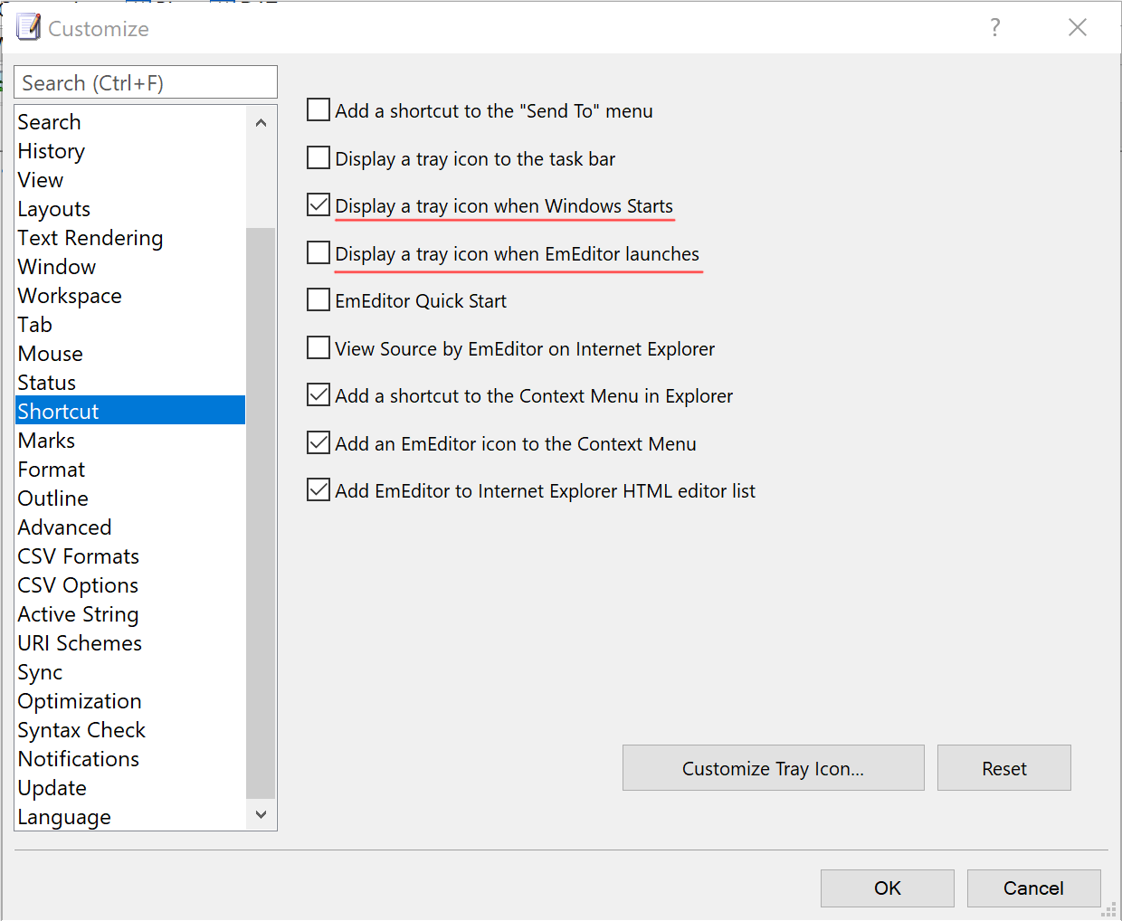Select the Search category
The width and height of the screenshot is (1122, 921).
pyautogui.click(x=130, y=122)
